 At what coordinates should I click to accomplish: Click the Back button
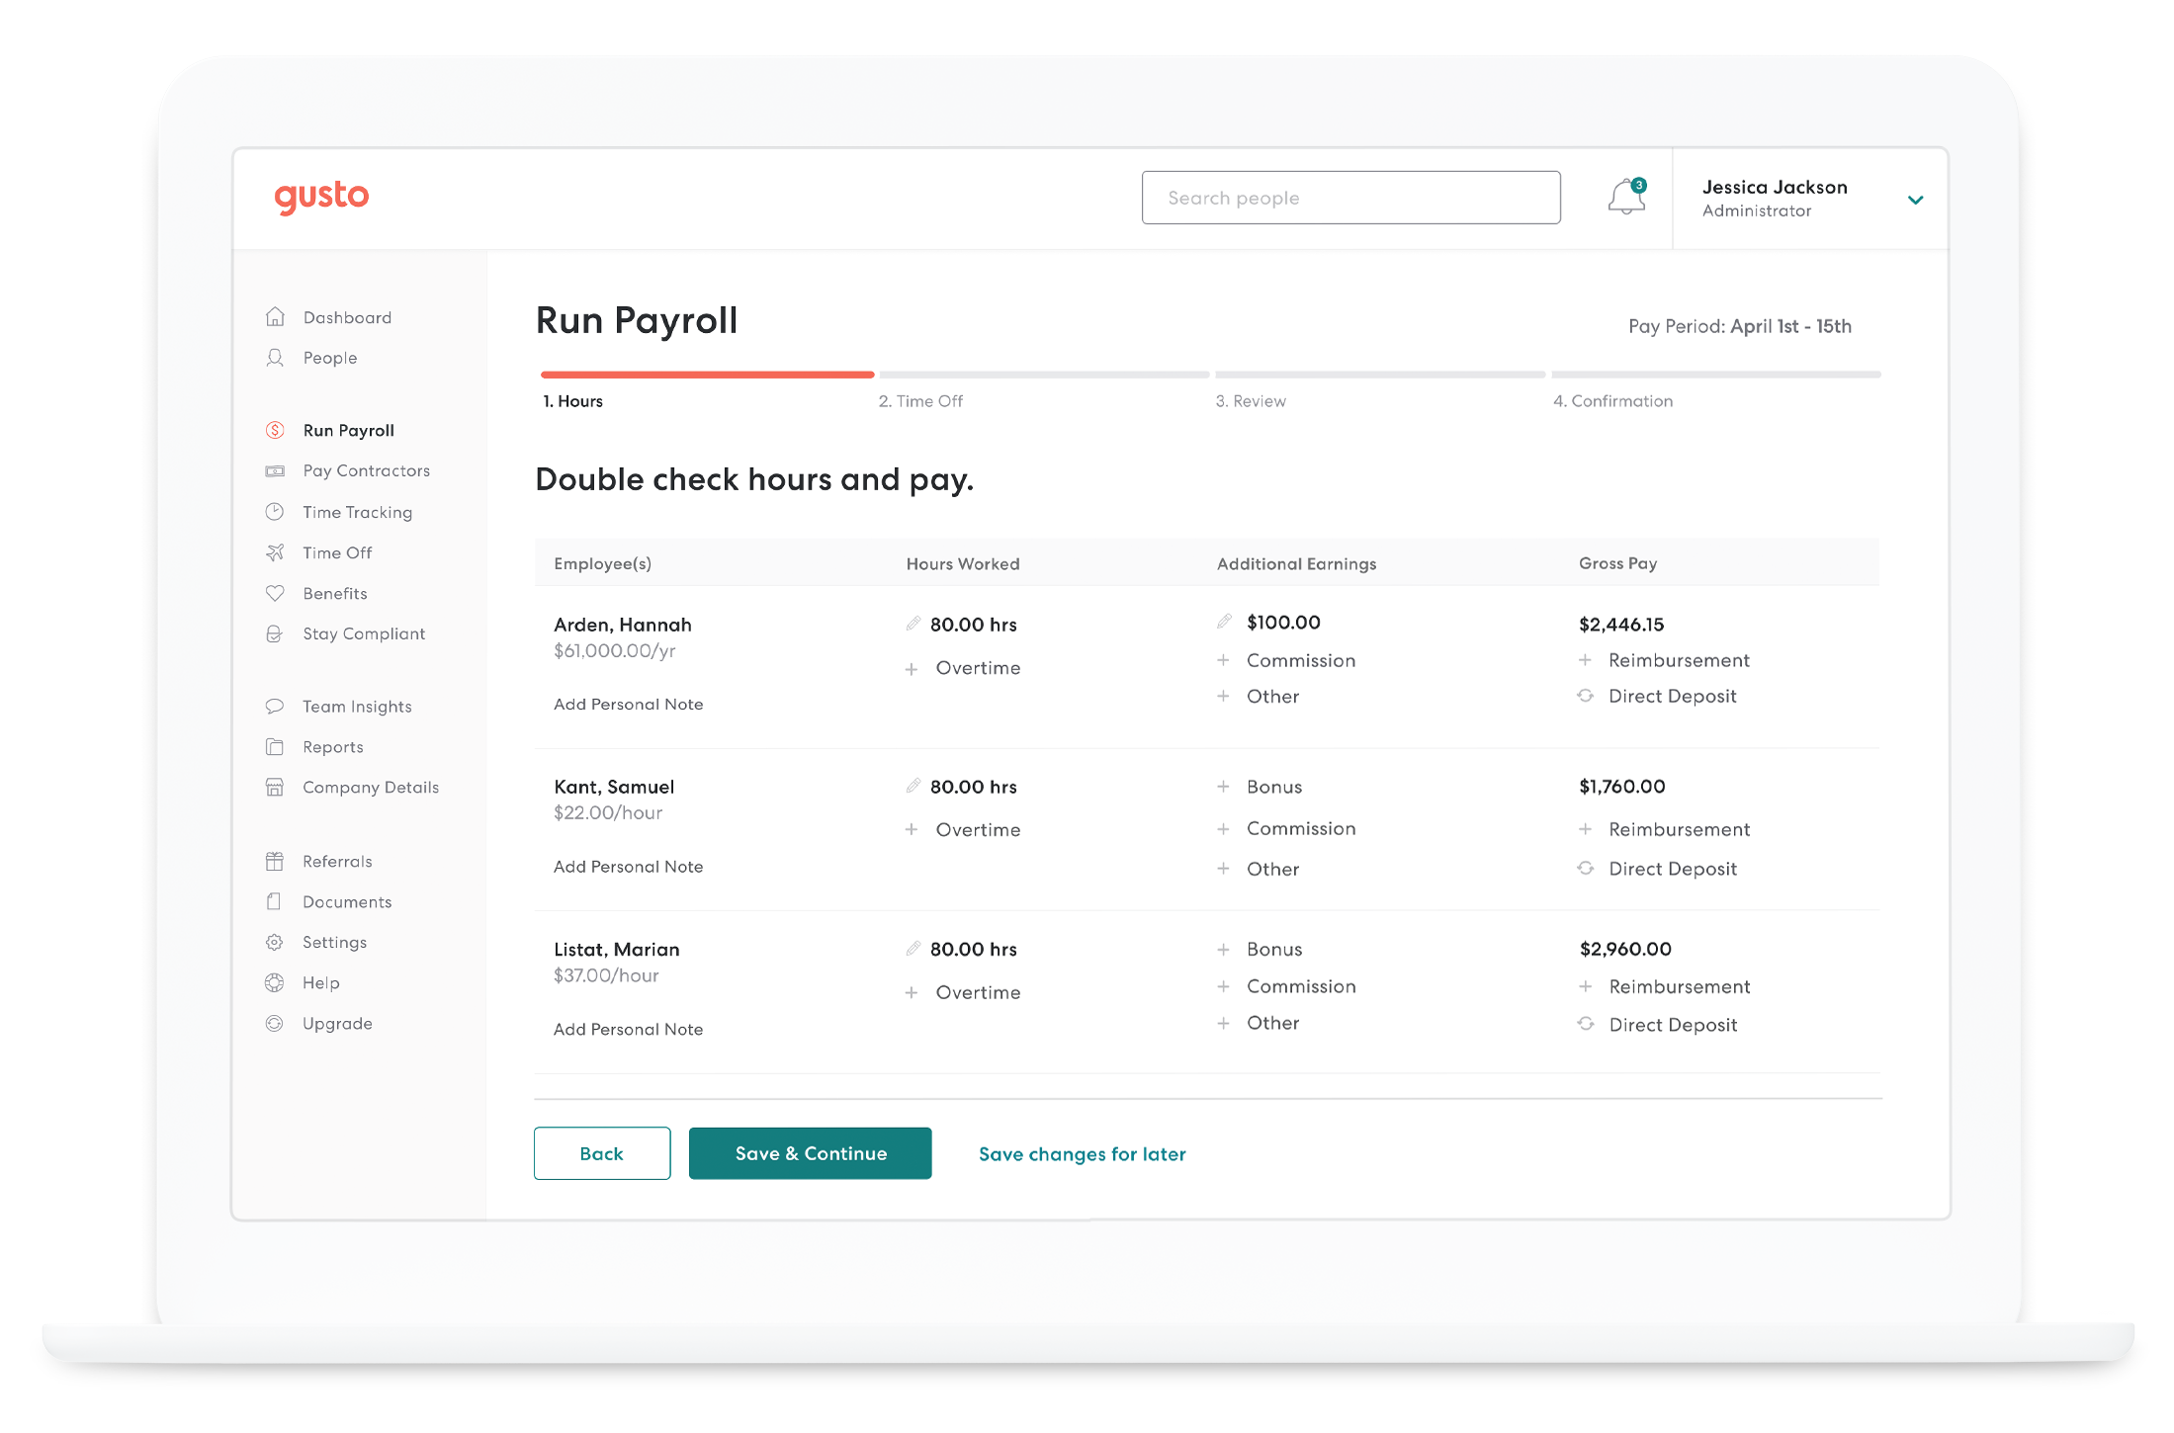click(603, 1151)
